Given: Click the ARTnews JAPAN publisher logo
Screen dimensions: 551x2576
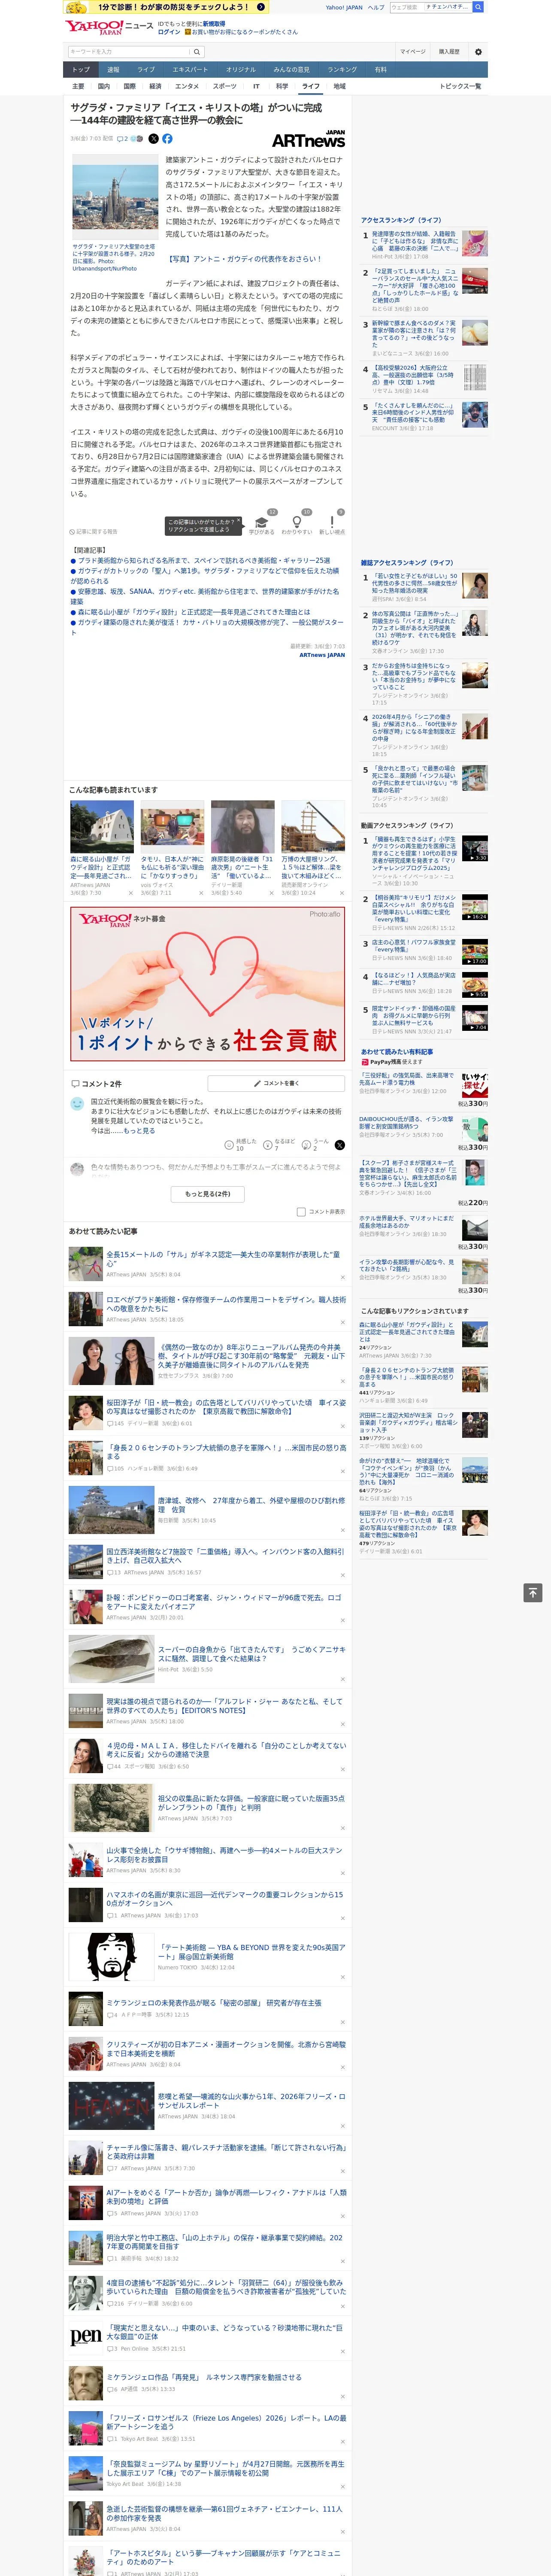Looking at the screenshot, I should [308, 139].
